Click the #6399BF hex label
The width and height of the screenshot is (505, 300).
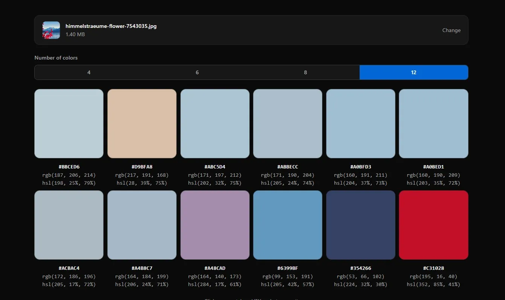tap(288, 268)
